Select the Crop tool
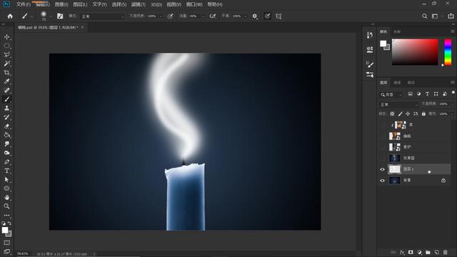 pos(6,73)
